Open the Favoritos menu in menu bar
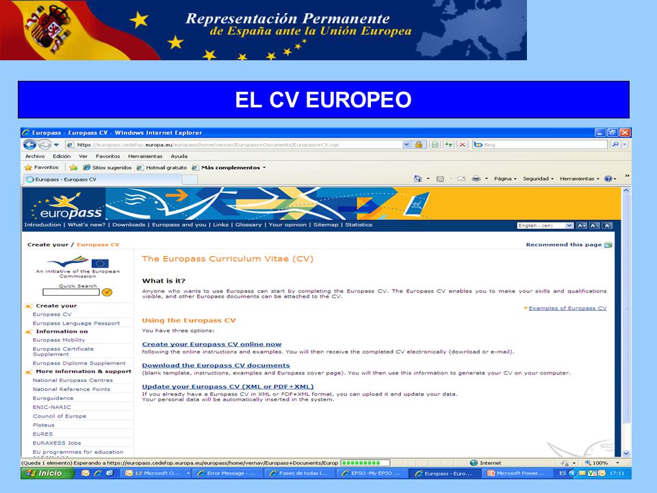 click(107, 156)
